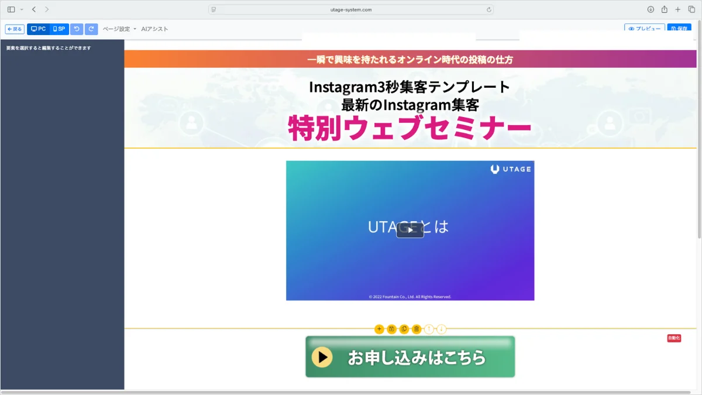Toggle the Safari sidebar icon

11,9
